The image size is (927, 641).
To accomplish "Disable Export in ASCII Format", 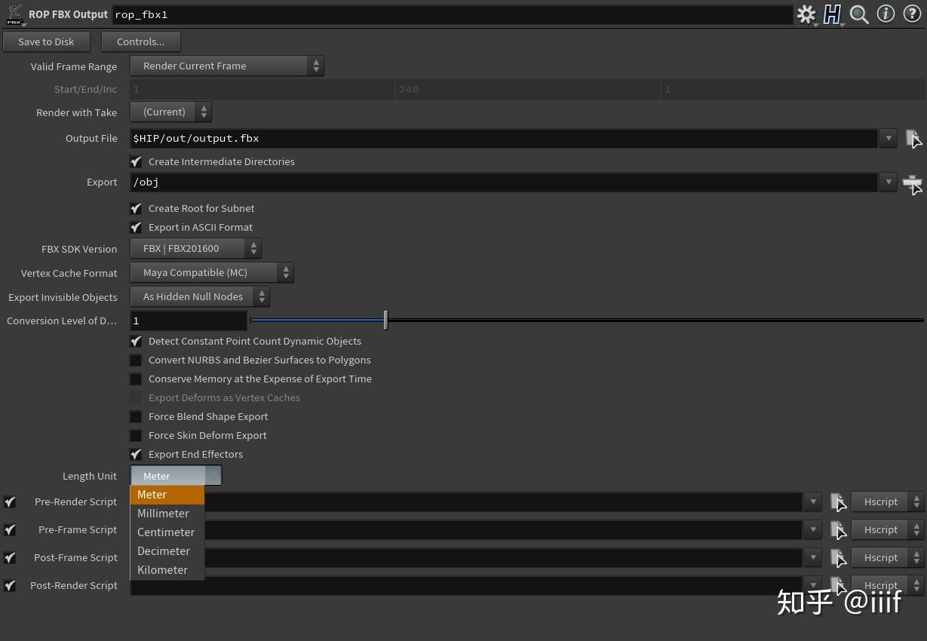I will click(137, 227).
